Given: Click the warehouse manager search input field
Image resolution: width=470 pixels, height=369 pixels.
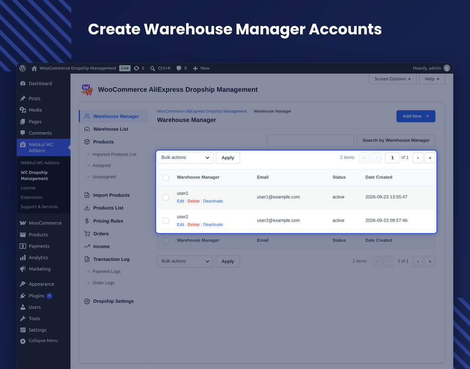Looking at the screenshot, I should [x=310, y=140].
